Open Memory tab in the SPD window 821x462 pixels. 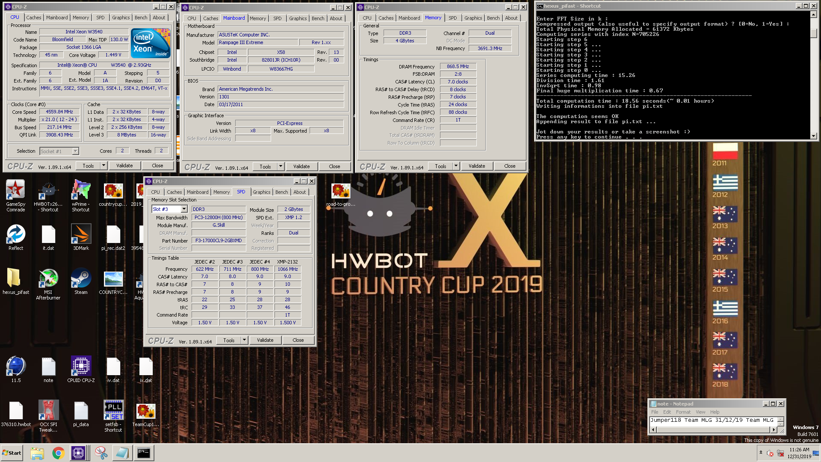221,192
